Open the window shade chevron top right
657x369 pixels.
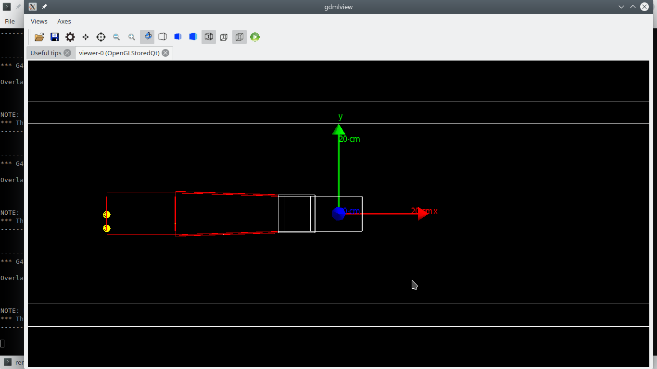coord(621,7)
